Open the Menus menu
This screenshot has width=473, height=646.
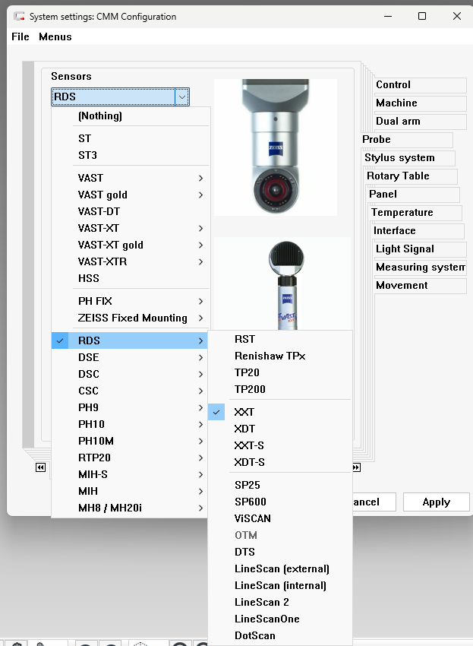(x=55, y=36)
